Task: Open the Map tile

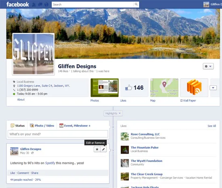Action: tap(164, 88)
